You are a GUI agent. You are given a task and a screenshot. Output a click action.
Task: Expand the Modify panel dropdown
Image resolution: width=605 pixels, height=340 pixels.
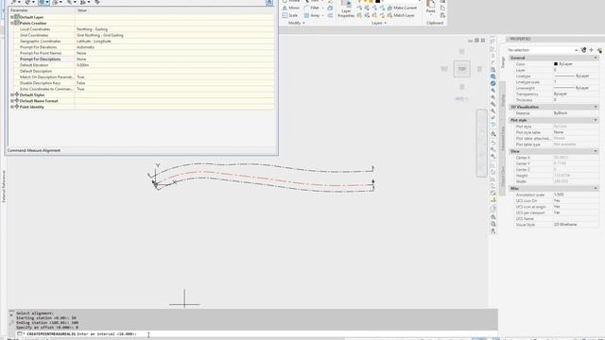pos(296,23)
